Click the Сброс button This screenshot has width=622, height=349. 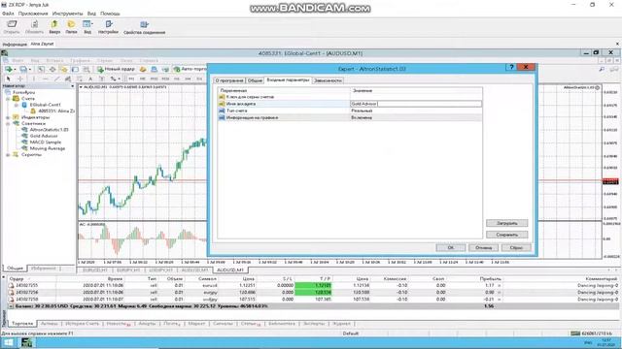tap(516, 248)
